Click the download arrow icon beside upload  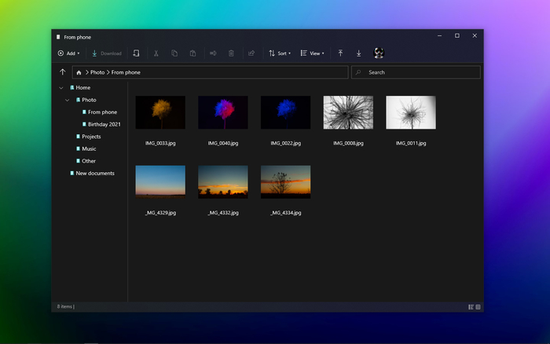(358, 53)
